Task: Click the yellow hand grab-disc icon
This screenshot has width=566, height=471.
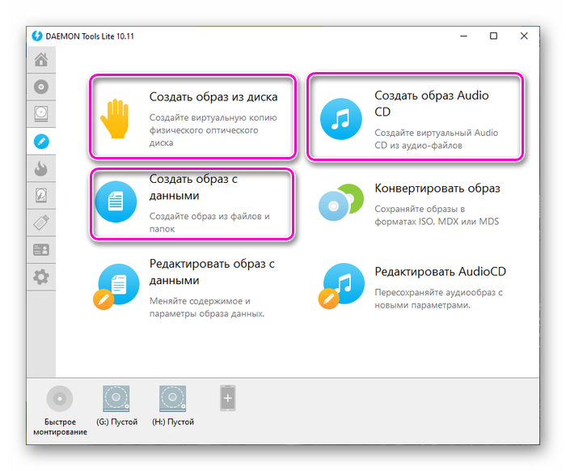Action: [x=115, y=118]
